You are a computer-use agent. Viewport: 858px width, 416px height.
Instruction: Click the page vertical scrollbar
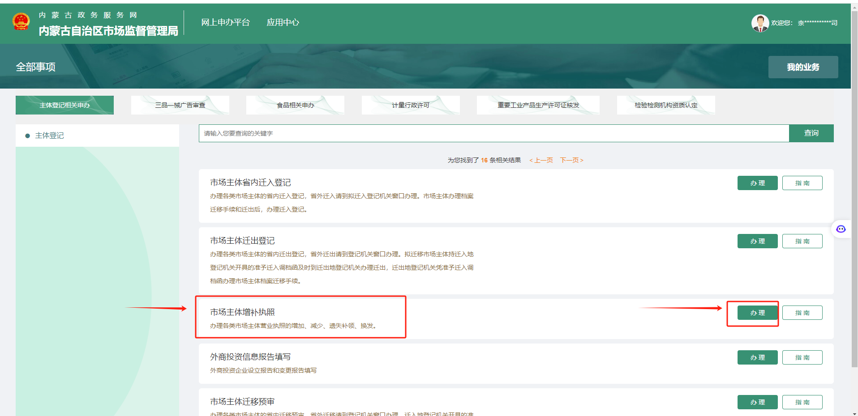click(854, 179)
